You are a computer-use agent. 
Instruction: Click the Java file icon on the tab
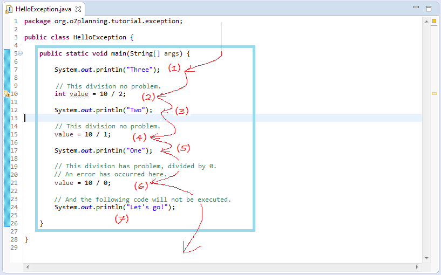pyautogui.click(x=9, y=9)
